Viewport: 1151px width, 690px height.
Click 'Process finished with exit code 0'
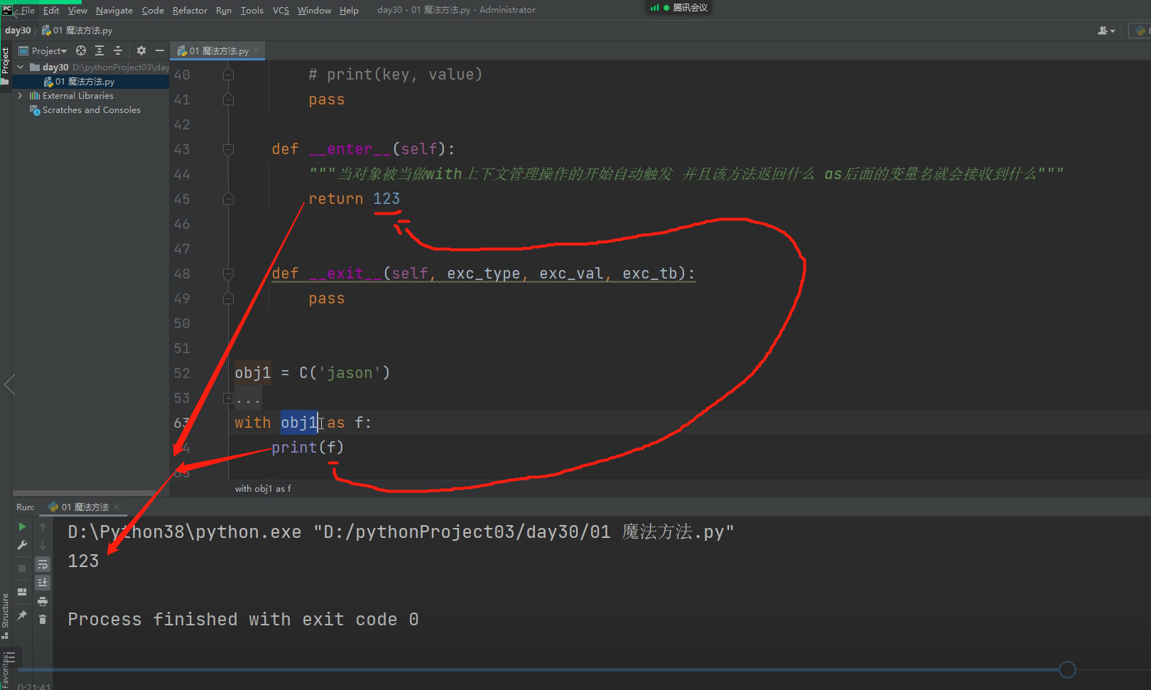coord(243,620)
